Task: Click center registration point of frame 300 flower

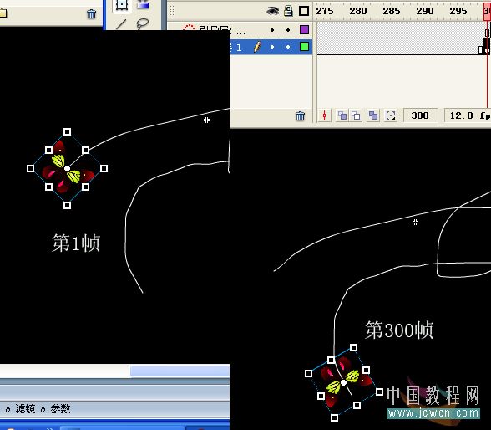Action: coord(343,382)
